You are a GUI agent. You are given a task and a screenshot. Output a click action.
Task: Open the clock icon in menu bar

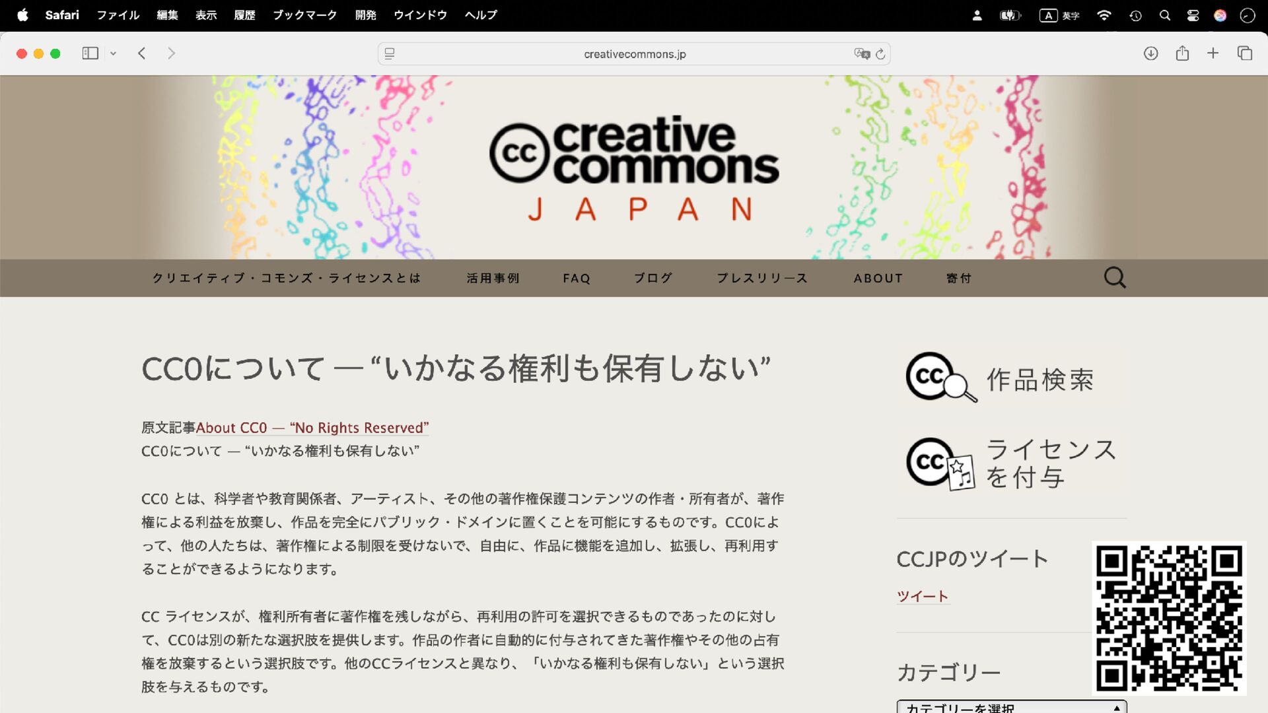(1248, 15)
